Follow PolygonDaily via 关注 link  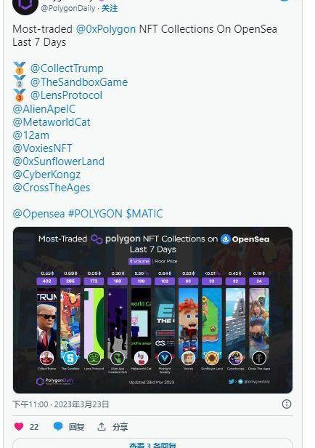110,8
